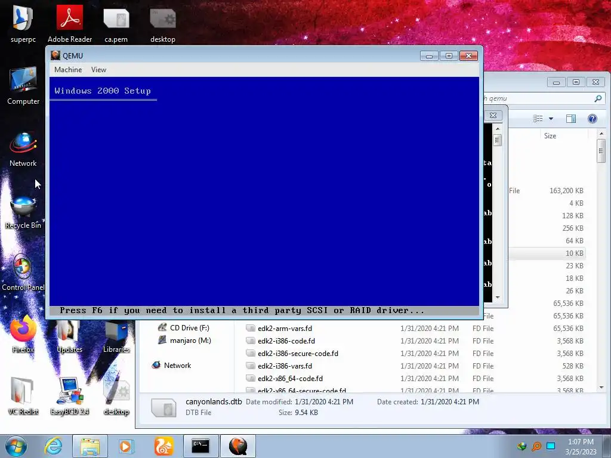Click the Explorer list scroll down arrow

click(601, 388)
